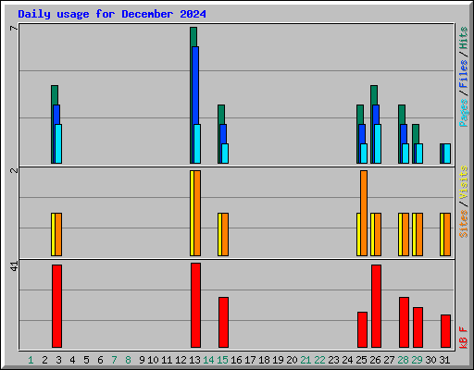Screen dimensions: 474x370
Task: Click the 'Sites' legend label
Action: (x=463, y=224)
